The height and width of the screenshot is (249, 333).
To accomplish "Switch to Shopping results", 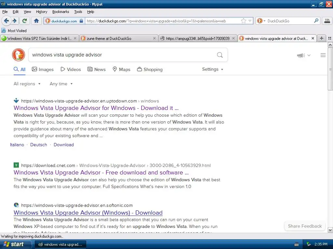I will [150, 69].
